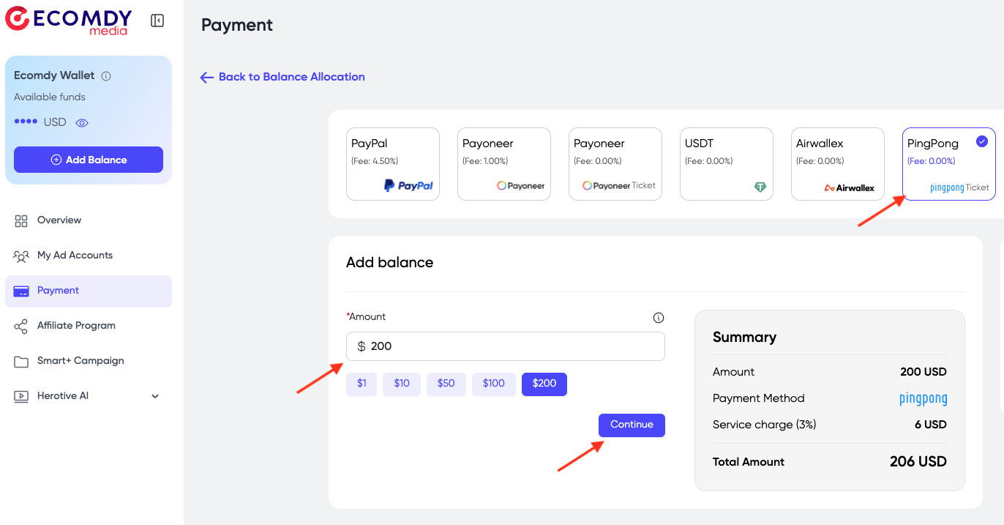Click the USDT Tether logo icon

tap(760, 187)
